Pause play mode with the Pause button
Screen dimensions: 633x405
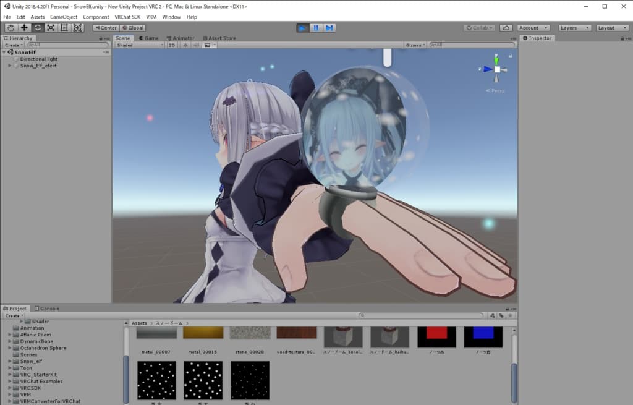point(316,28)
